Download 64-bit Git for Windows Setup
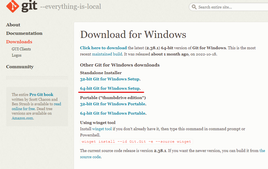This screenshot has height=169, width=268. tap(110, 88)
